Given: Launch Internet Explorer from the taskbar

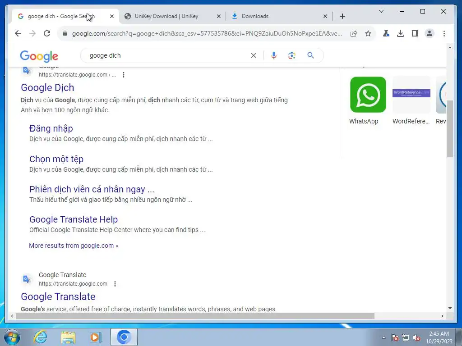Looking at the screenshot, I should (40, 337).
